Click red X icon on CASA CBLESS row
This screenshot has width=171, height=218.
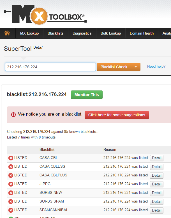point(11,167)
